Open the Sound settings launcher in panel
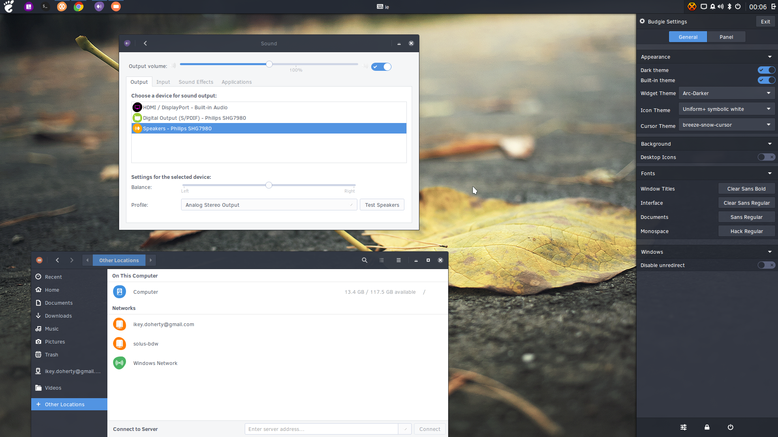778x437 pixels. pyautogui.click(x=99, y=6)
